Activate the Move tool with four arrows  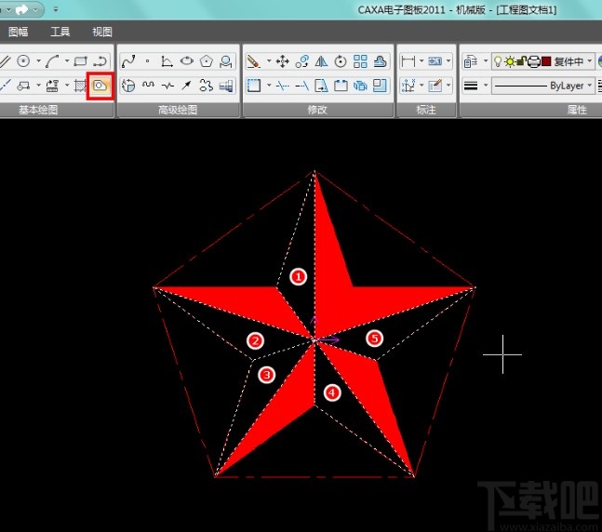pos(283,61)
